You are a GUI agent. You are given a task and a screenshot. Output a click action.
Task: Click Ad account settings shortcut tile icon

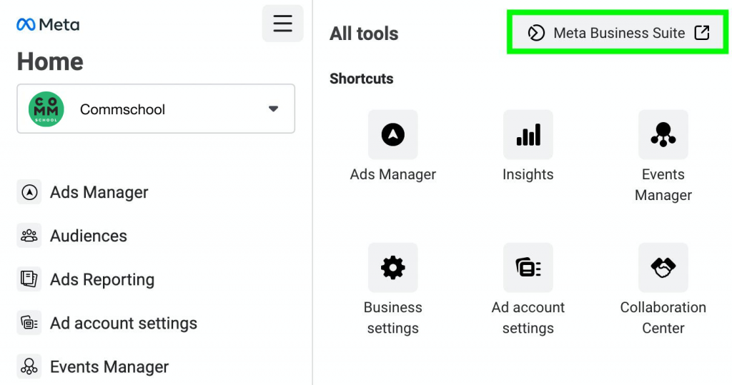pos(528,268)
